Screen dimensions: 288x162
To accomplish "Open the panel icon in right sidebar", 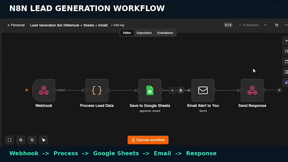I will point(286,72).
